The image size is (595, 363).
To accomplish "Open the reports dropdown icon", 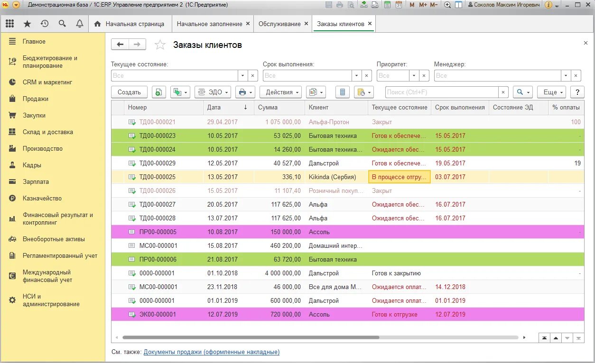I will [x=316, y=92].
